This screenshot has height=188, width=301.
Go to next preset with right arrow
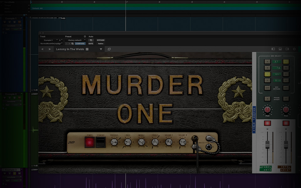pyautogui.click(x=50, y=49)
